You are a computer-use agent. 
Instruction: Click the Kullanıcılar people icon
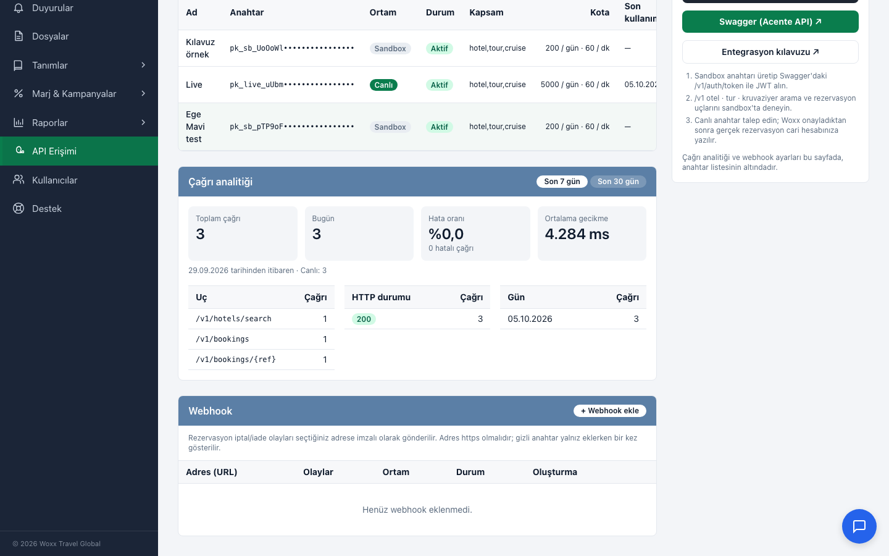[19, 180]
